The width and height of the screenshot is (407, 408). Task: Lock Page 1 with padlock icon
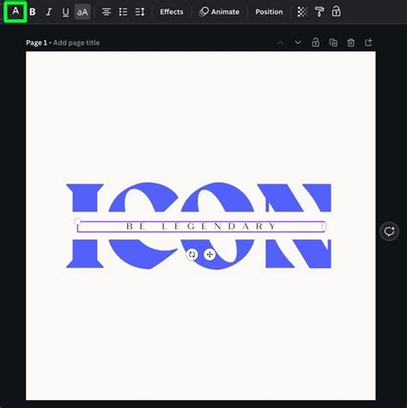316,43
